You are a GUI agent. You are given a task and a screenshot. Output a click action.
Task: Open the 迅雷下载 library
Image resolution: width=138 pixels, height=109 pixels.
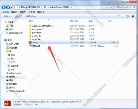[x=15, y=66]
